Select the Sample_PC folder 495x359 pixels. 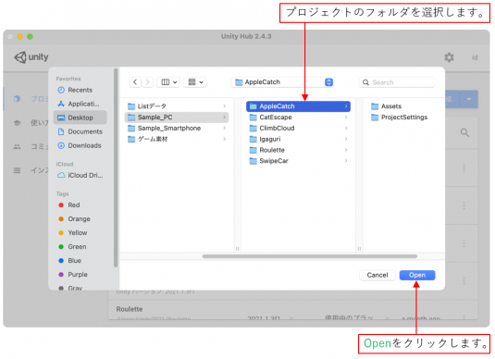pos(177,118)
